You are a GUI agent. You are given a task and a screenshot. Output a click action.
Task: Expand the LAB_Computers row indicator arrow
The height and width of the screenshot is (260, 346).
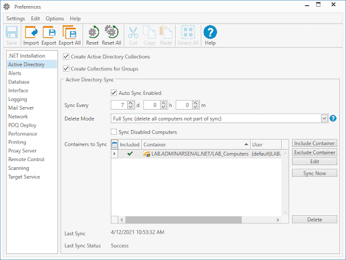[x=114, y=154]
